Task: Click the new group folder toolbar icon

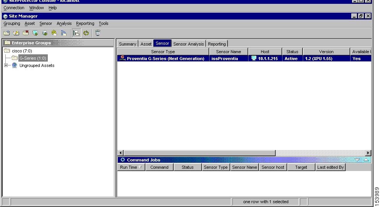Action: point(6,33)
